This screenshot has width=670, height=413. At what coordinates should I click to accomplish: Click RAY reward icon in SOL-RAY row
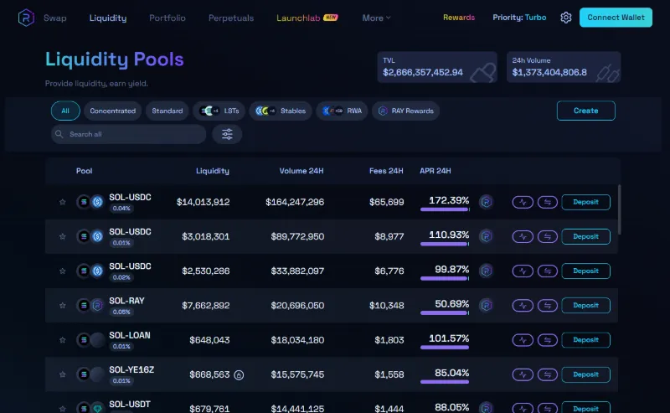486,305
